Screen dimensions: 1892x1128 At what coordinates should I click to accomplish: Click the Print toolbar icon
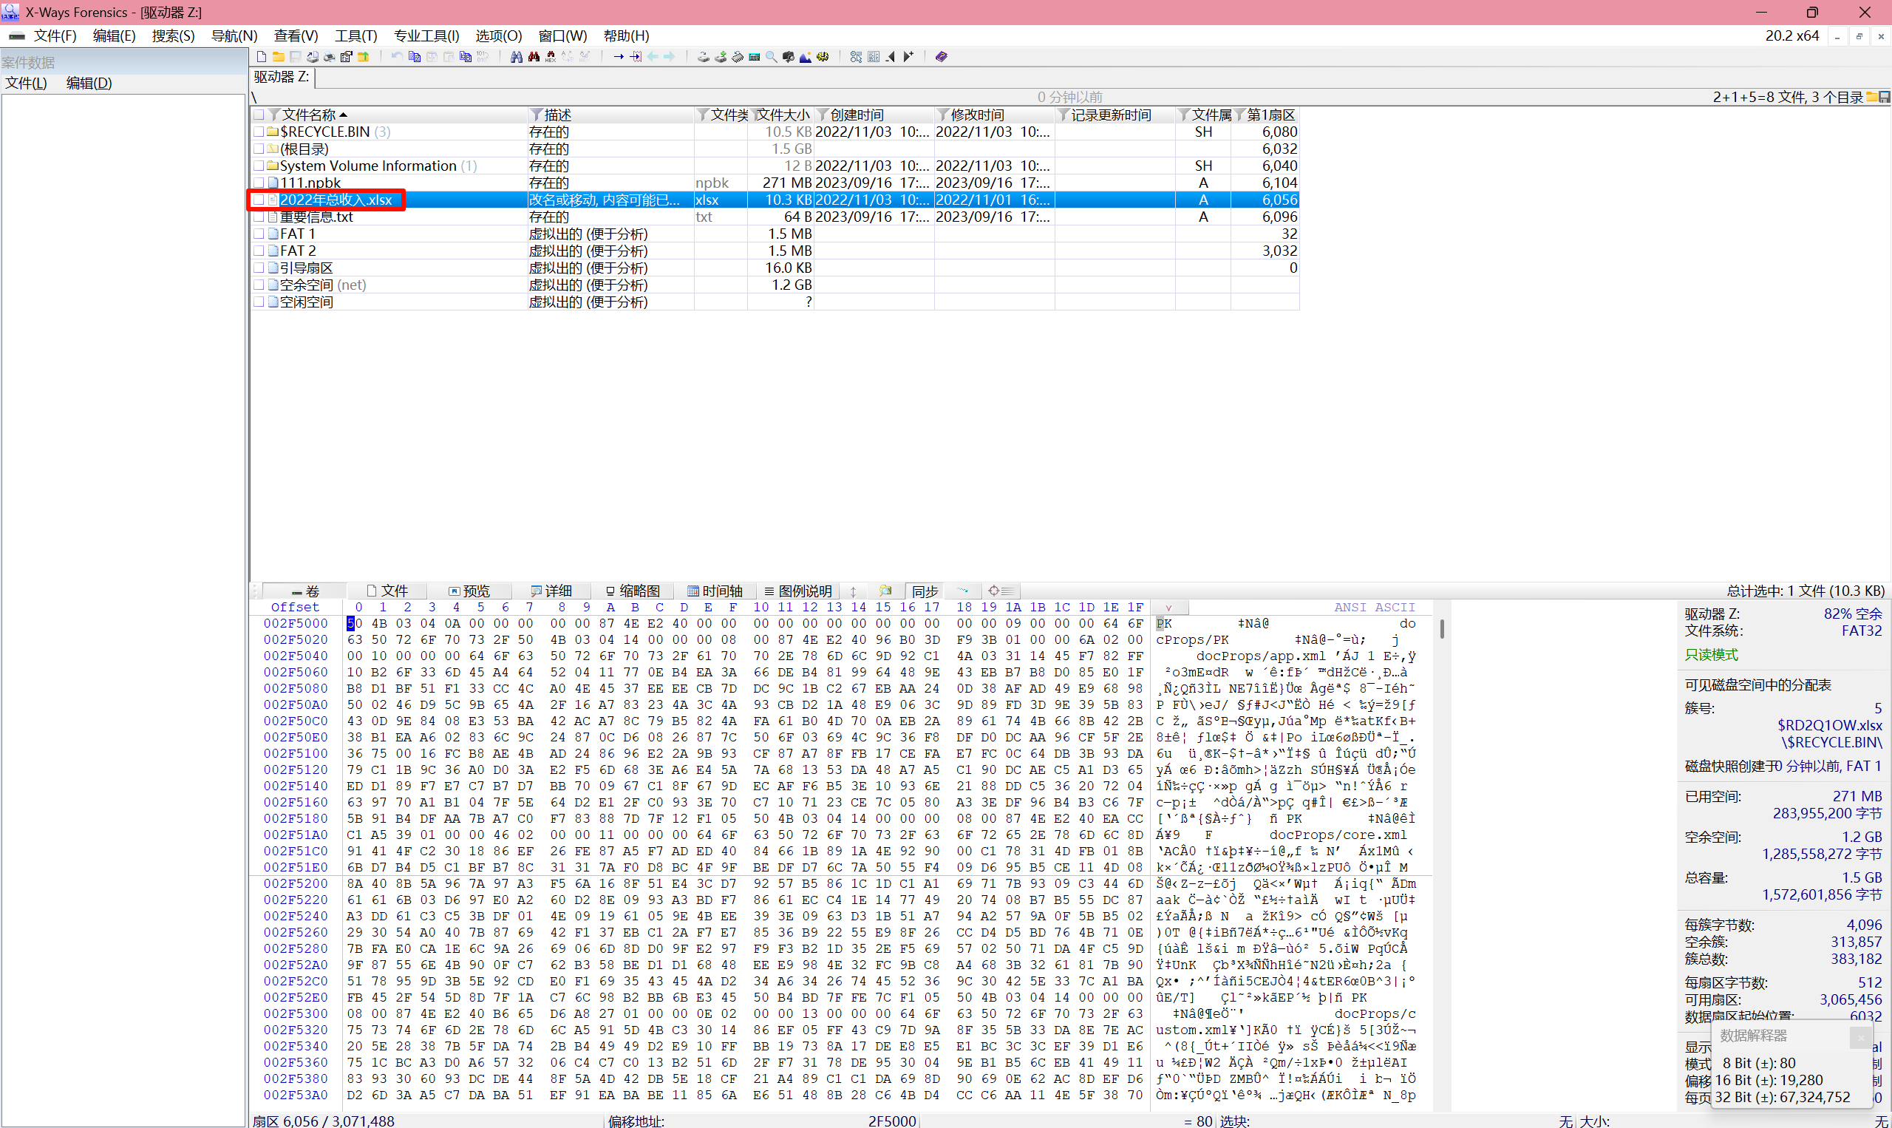[329, 57]
